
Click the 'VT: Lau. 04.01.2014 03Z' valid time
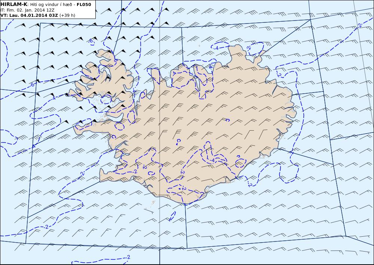click(x=29, y=15)
